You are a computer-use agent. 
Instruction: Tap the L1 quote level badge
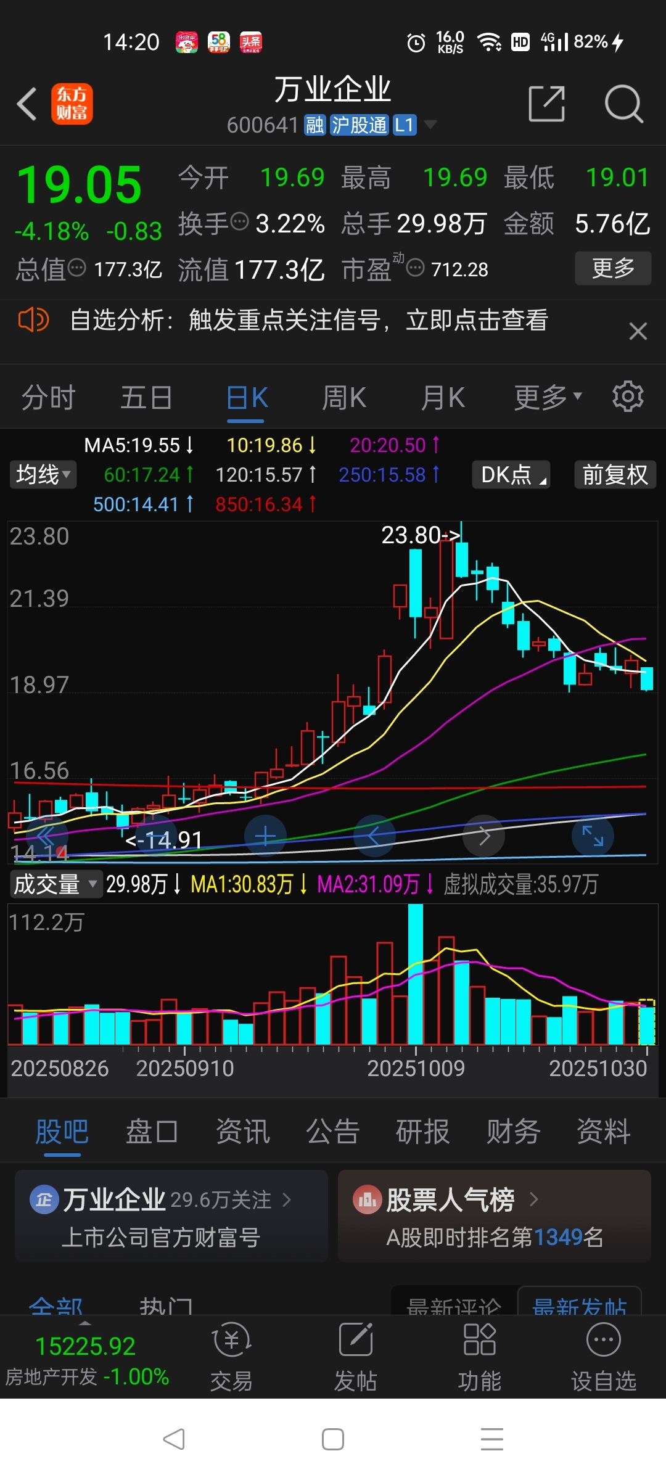pos(404,125)
